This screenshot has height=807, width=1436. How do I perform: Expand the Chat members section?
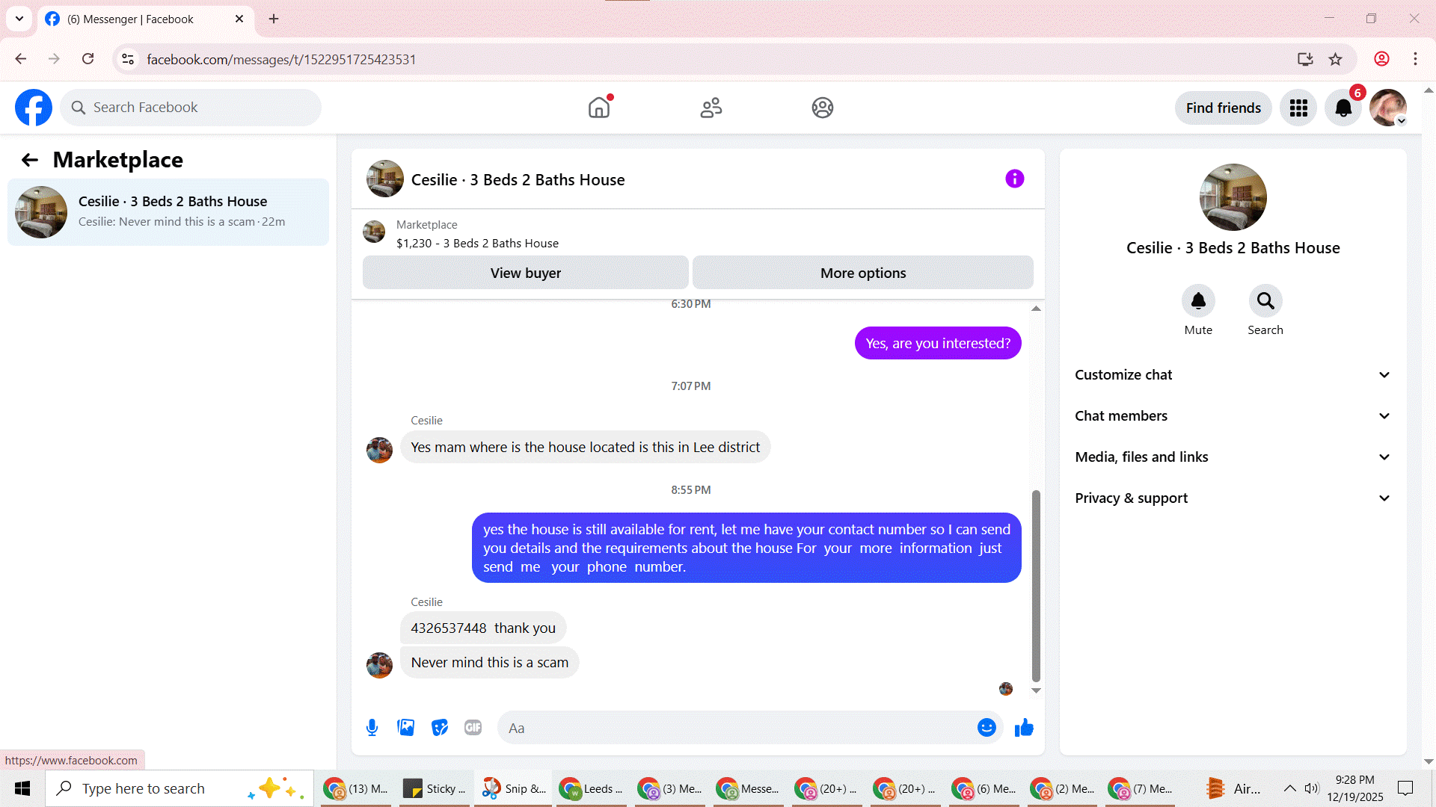coord(1233,416)
